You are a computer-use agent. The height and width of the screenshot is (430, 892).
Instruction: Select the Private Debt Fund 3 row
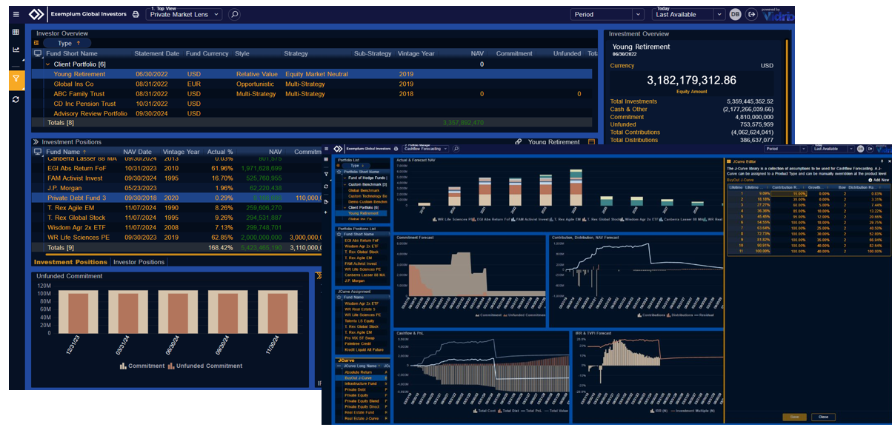(178, 198)
